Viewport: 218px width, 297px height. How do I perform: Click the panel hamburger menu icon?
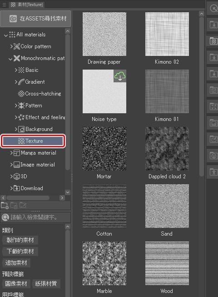pyautogui.click(x=4, y=5)
